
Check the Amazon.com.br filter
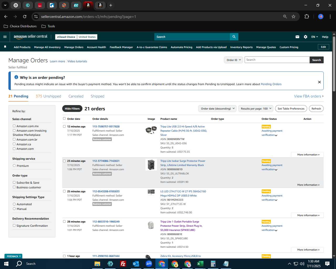coord(14,139)
